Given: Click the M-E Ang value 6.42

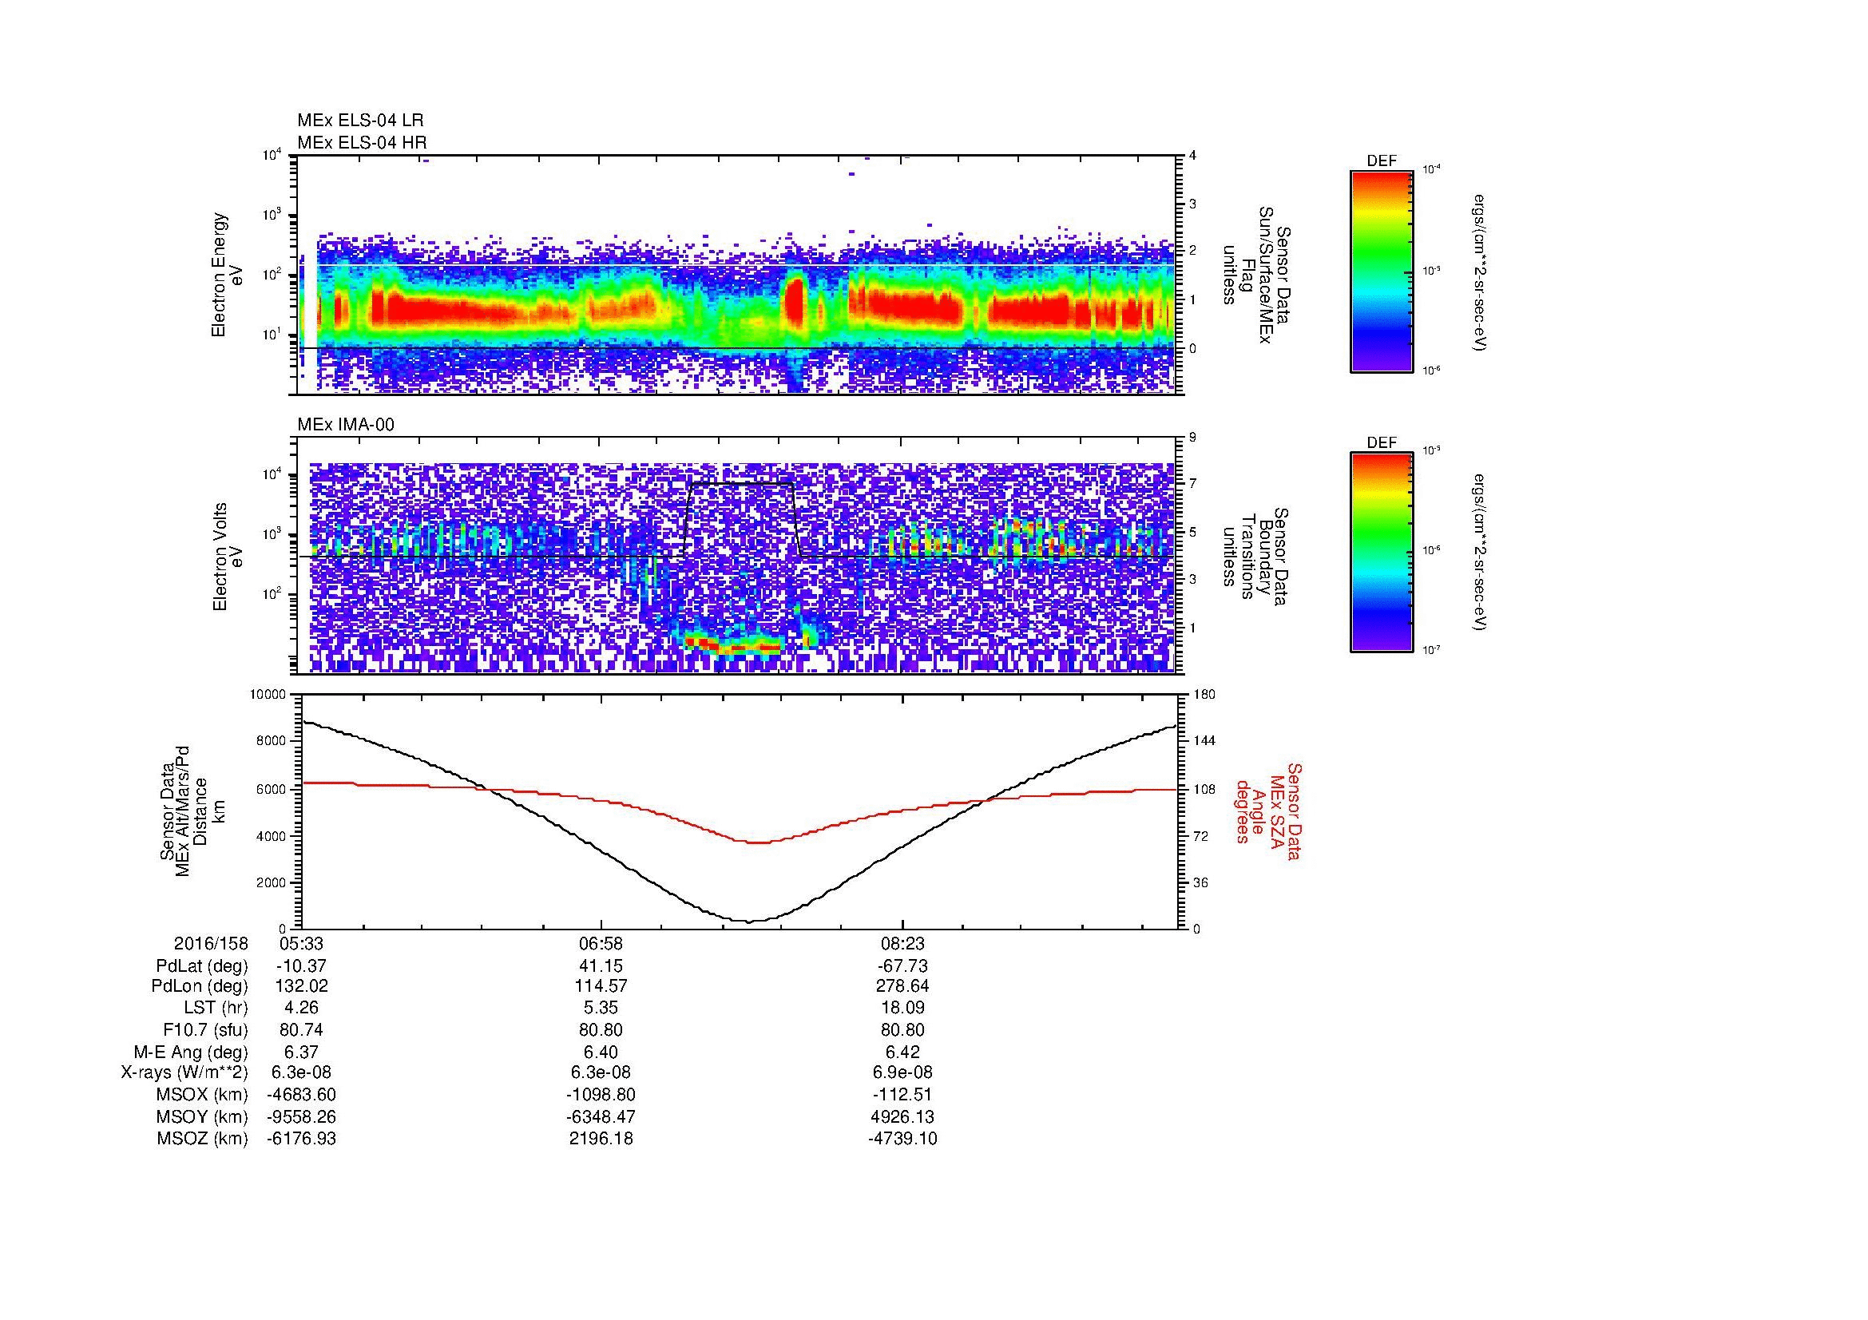Looking at the screenshot, I should coord(903,1052).
